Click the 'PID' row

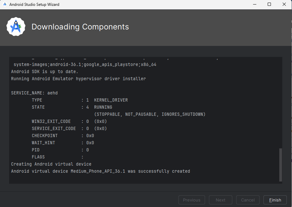click(x=60, y=150)
